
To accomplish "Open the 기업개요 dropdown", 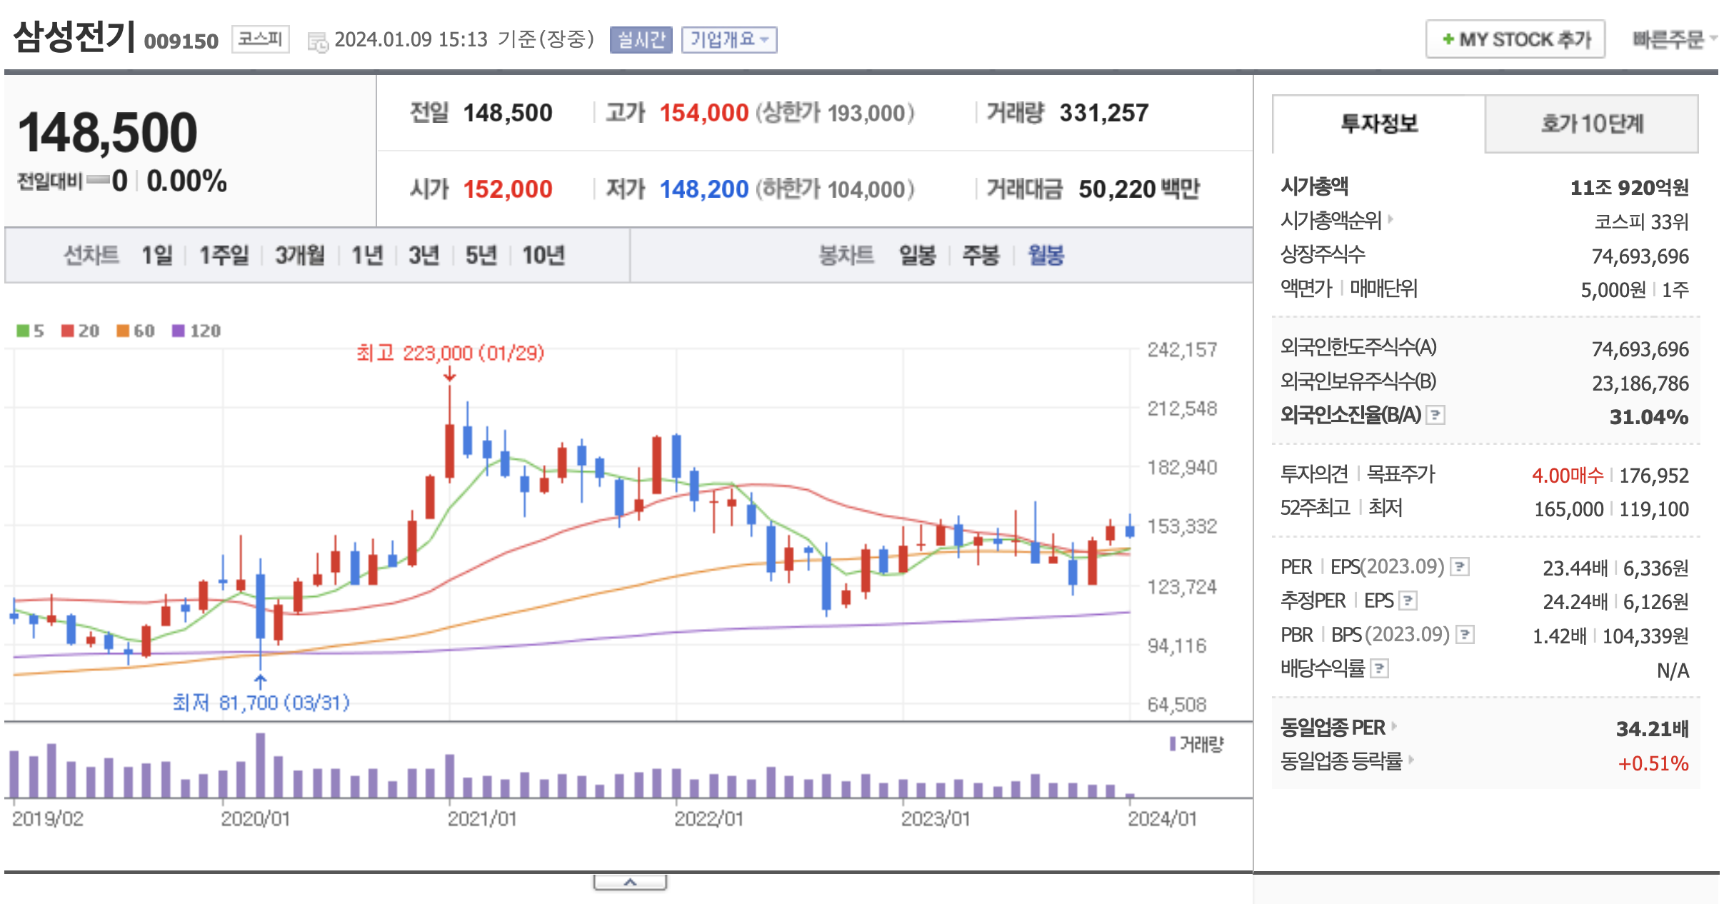I will (728, 39).
